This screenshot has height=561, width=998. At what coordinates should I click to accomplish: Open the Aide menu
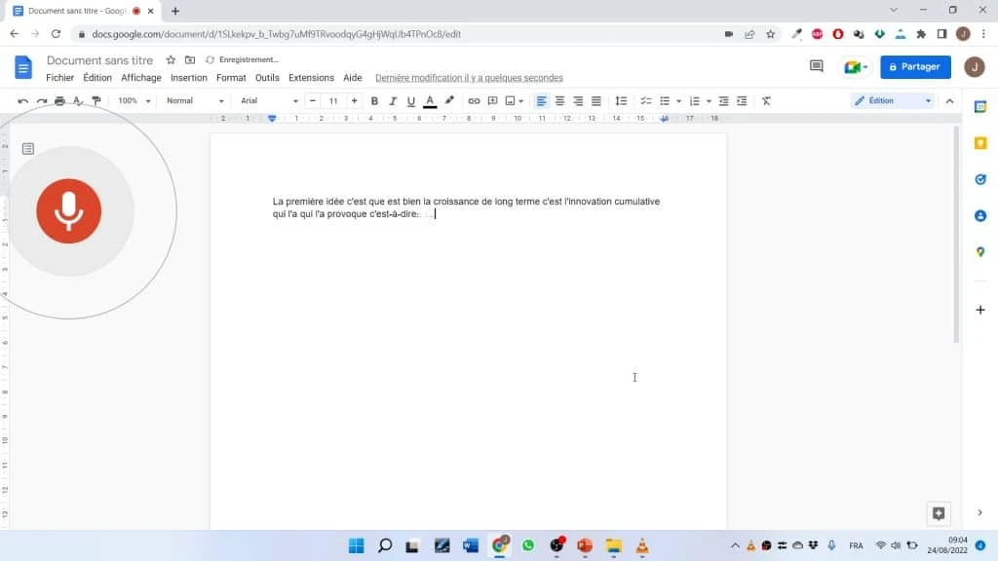353,78
